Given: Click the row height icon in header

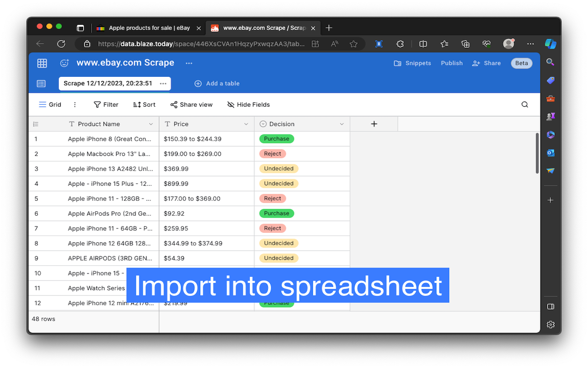Looking at the screenshot, I should [x=36, y=124].
